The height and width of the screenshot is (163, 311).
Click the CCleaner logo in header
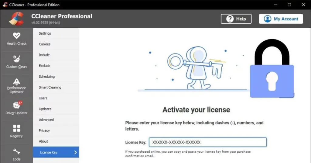[x=16, y=19]
